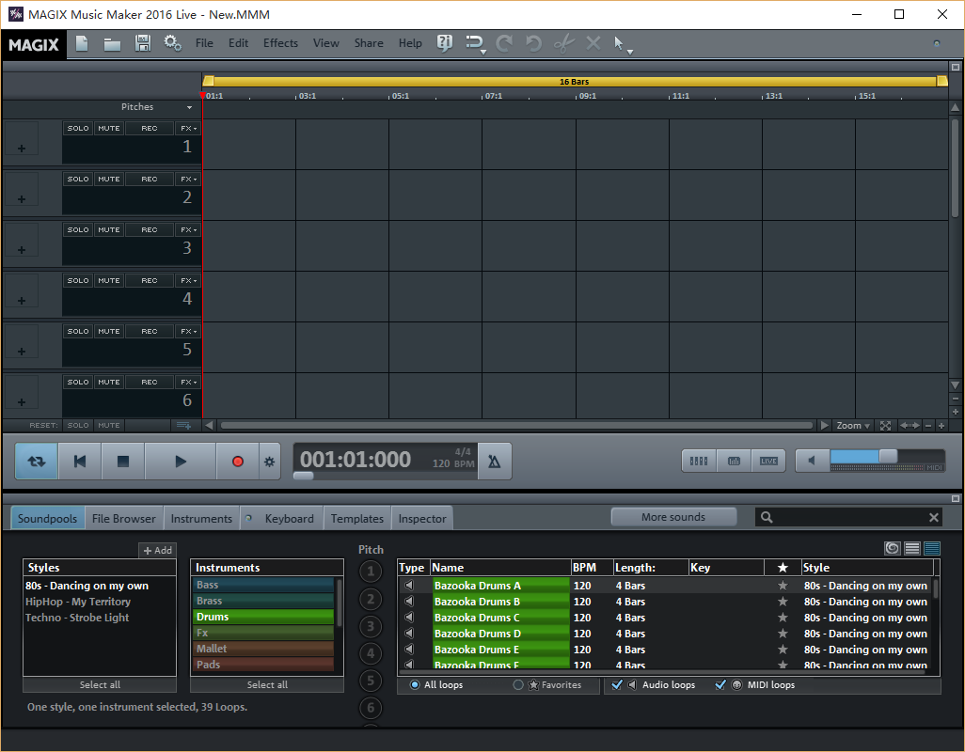Image resolution: width=965 pixels, height=752 pixels.
Task: Open the FX dropdown on track 1
Action: (189, 128)
